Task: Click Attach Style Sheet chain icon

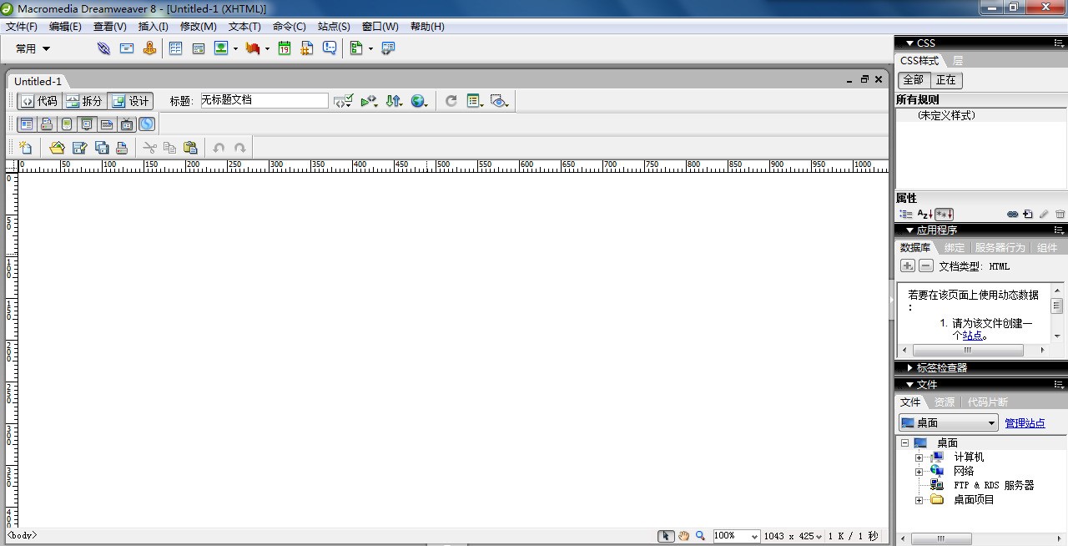Action: coord(1012,215)
